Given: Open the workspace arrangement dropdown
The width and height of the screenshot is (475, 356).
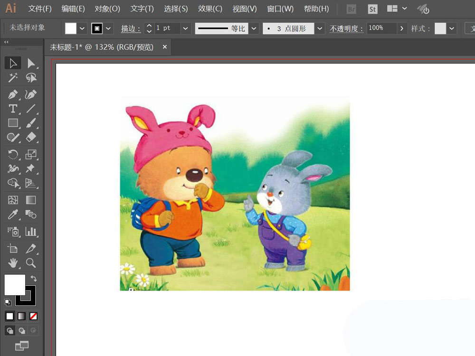Looking at the screenshot, I should [x=404, y=9].
